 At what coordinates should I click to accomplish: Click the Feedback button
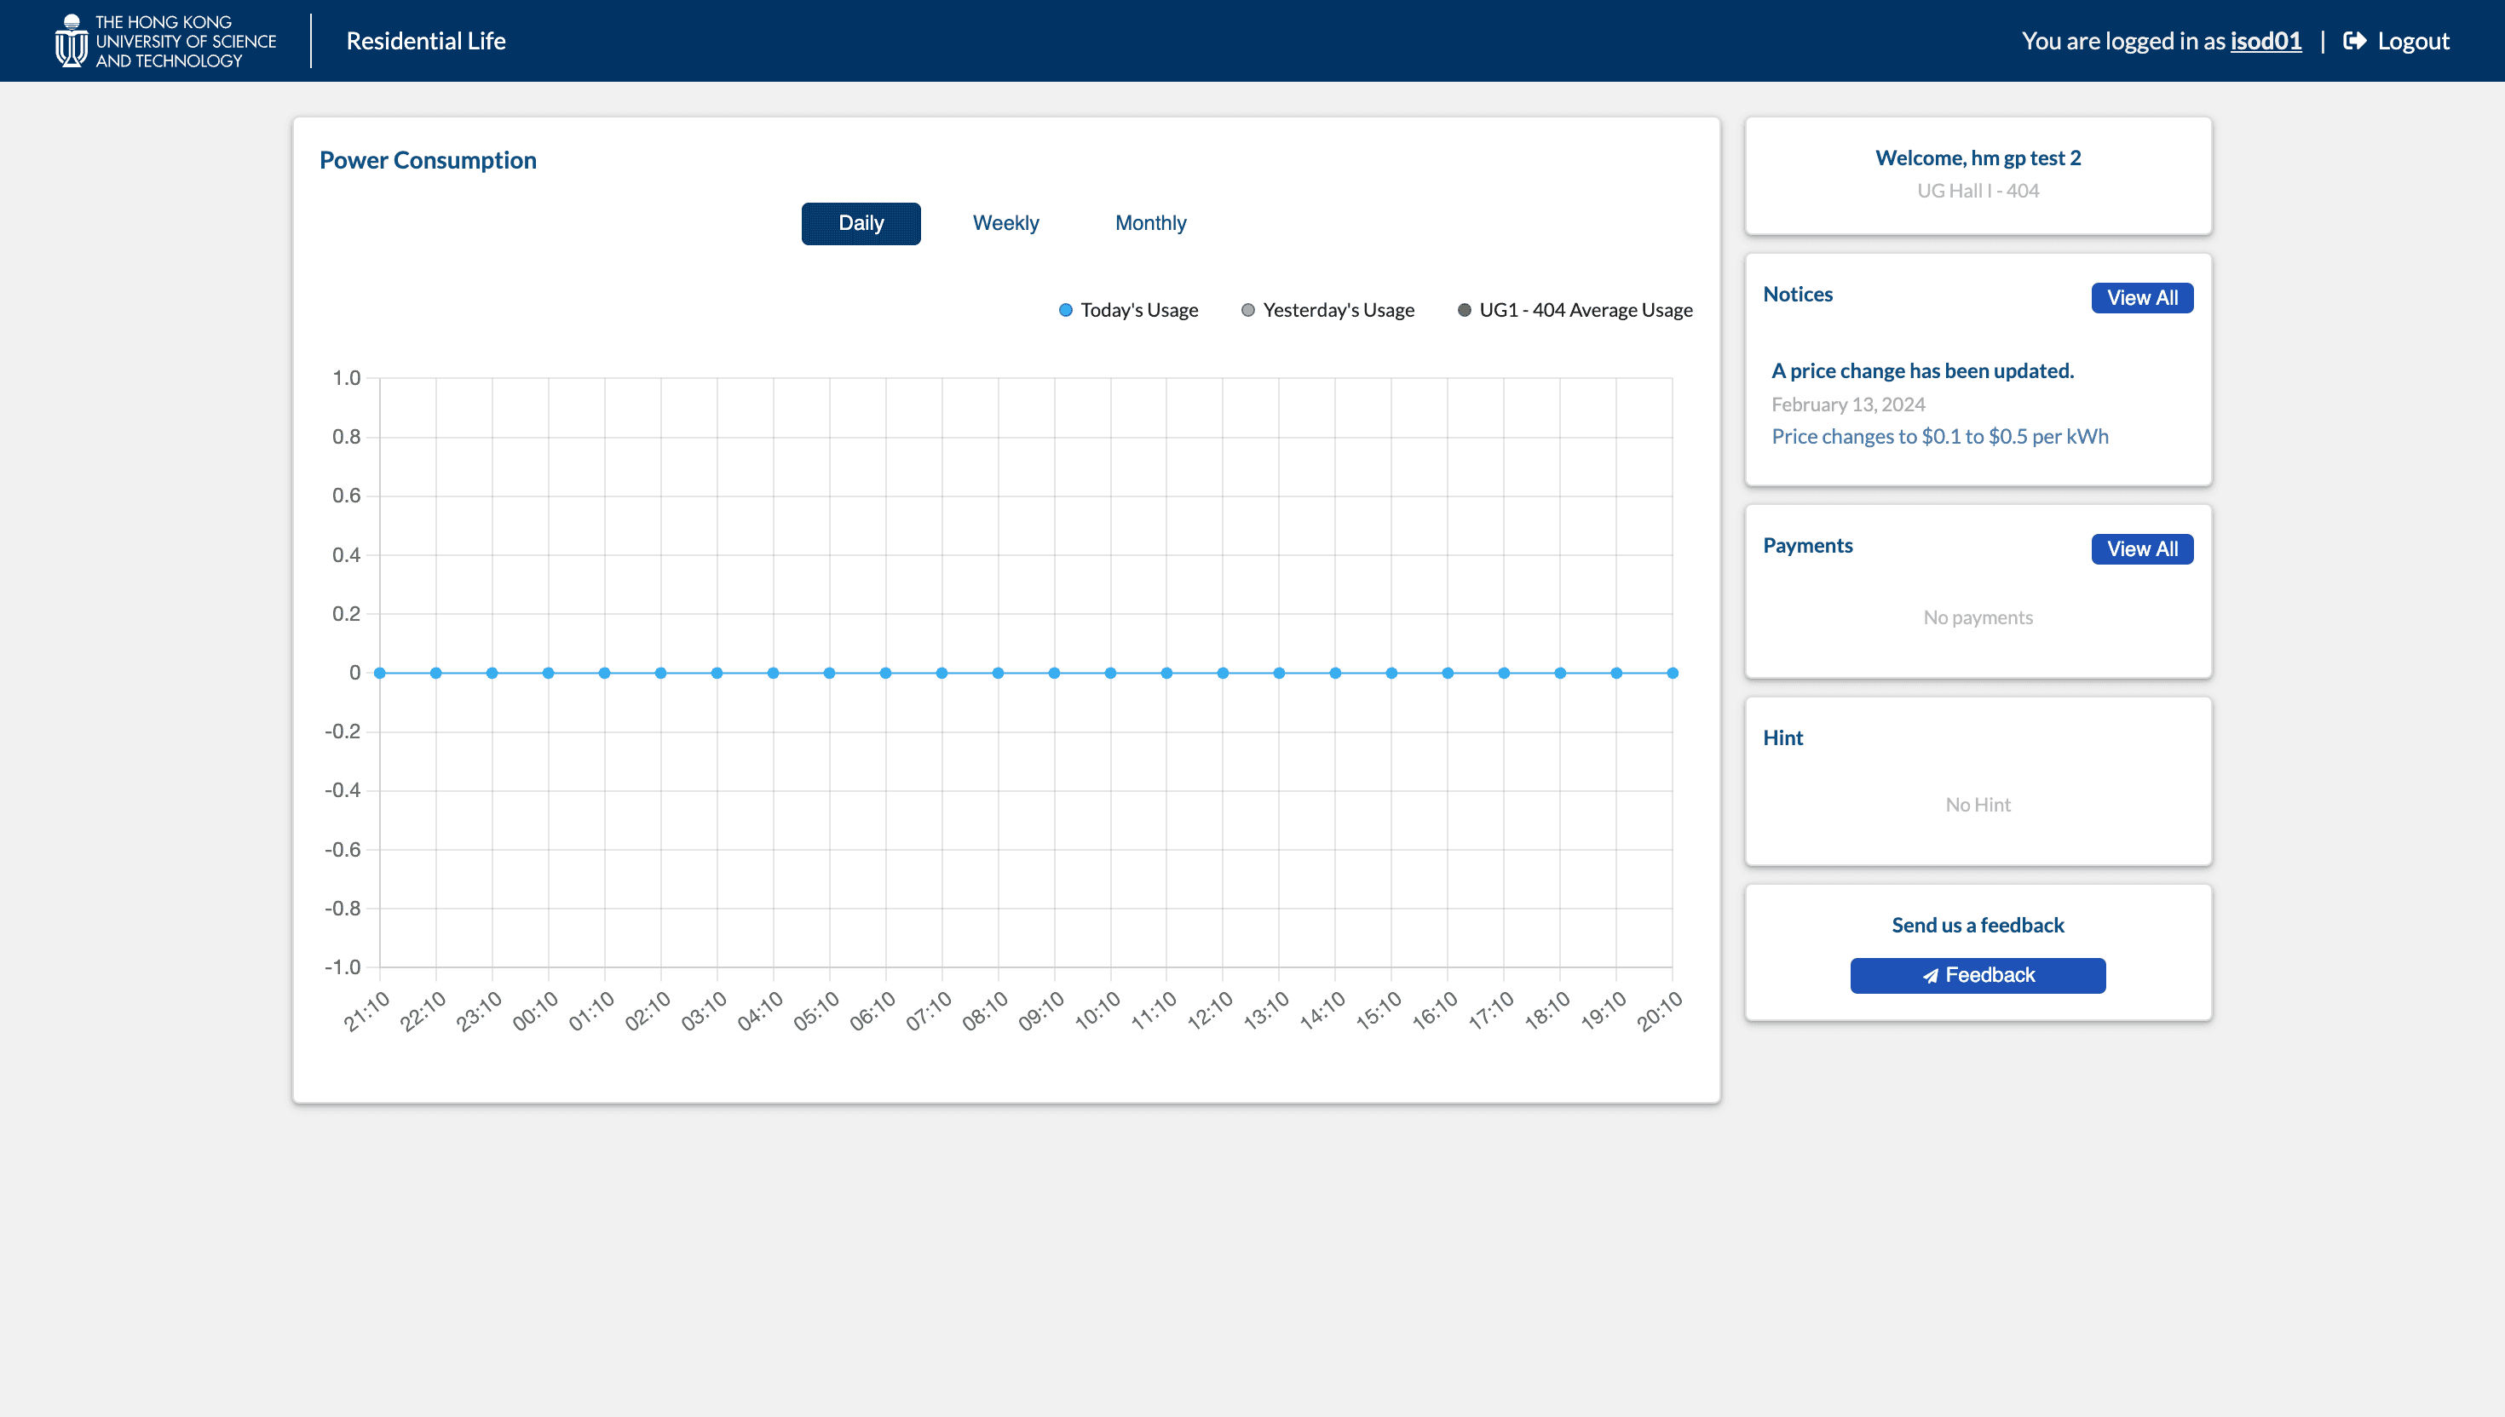click(x=1977, y=975)
